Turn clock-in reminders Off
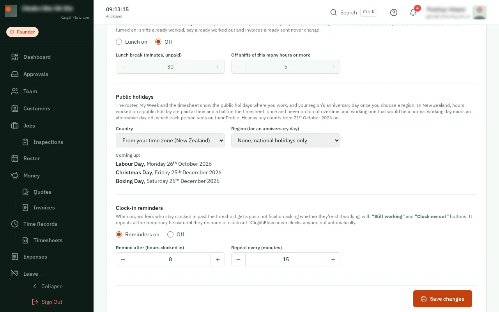499x312 pixels. [170, 234]
